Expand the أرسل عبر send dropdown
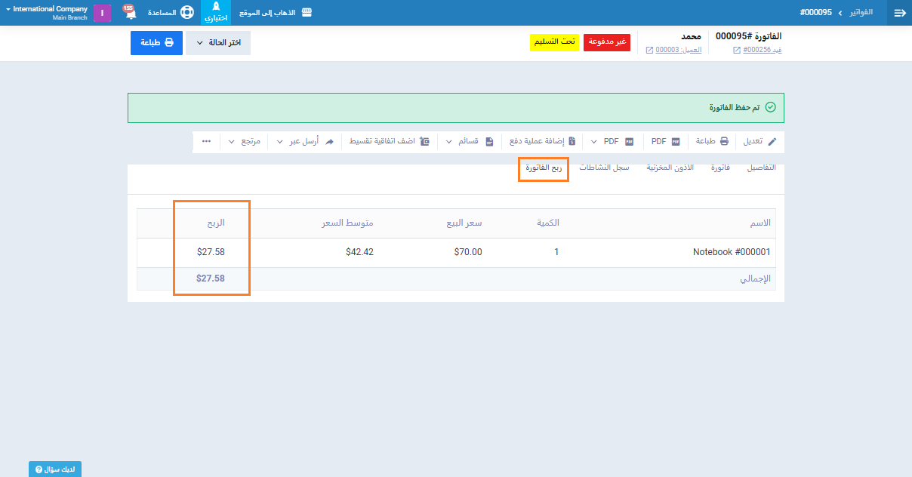The height and width of the screenshot is (477, 912). 300,141
